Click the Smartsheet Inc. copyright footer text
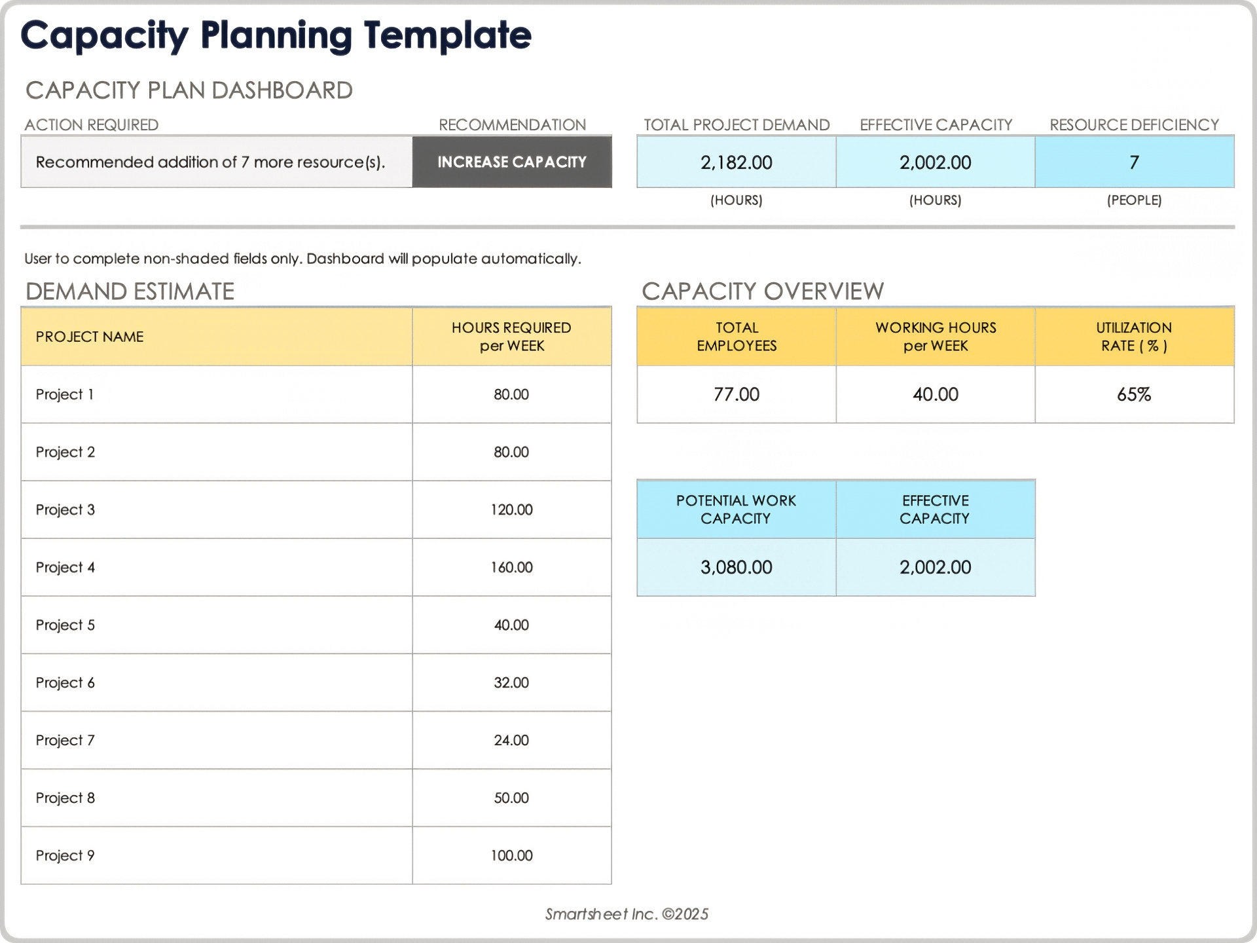1257x943 pixels. (x=627, y=914)
